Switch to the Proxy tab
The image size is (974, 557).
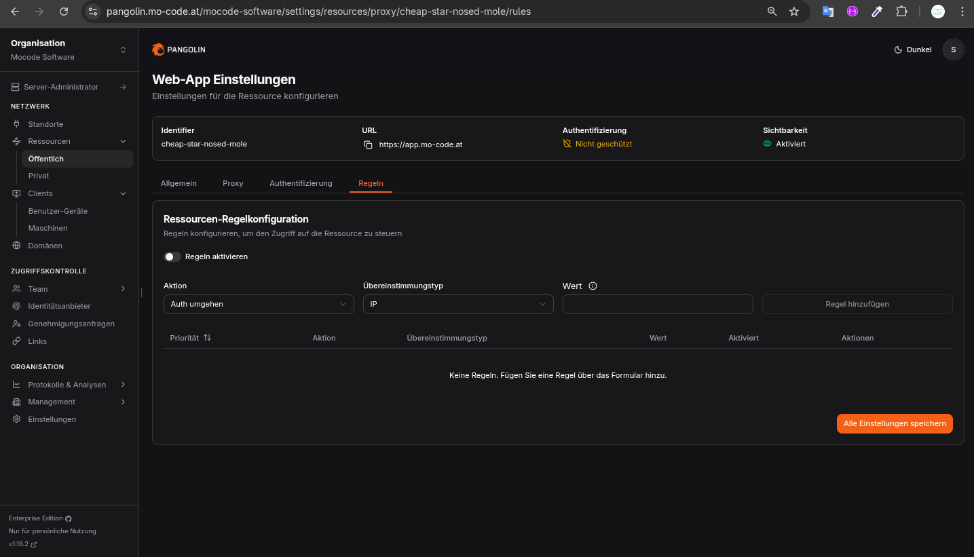233,183
